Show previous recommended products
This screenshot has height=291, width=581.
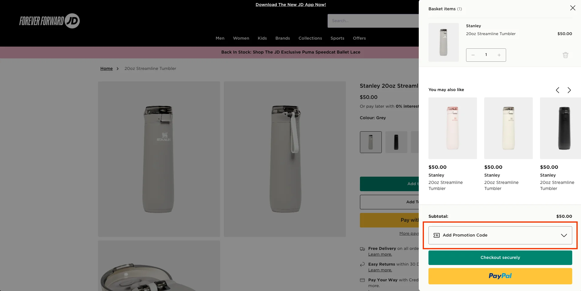(x=557, y=90)
